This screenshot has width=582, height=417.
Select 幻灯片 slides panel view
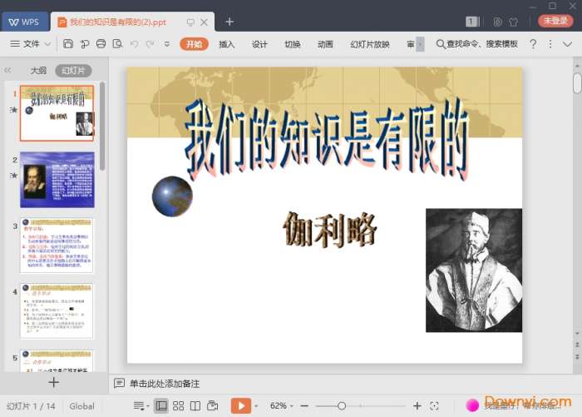click(x=73, y=71)
